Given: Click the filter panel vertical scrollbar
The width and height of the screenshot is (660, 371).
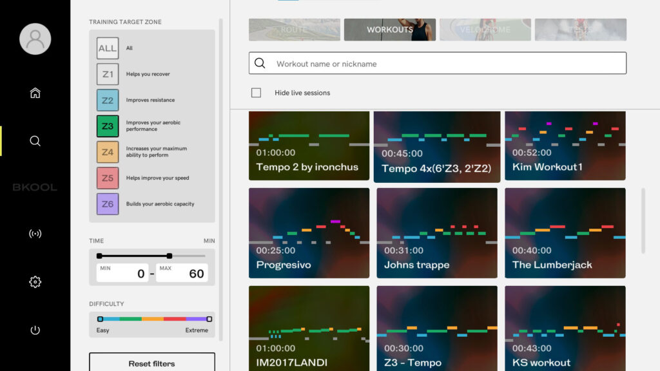Looking at the screenshot, I should [220, 180].
